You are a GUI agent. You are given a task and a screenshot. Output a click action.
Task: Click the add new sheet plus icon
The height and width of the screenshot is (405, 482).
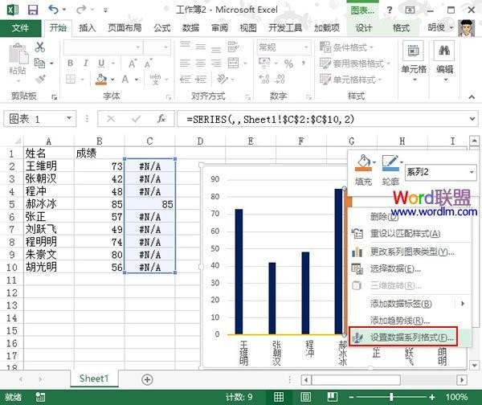click(147, 378)
